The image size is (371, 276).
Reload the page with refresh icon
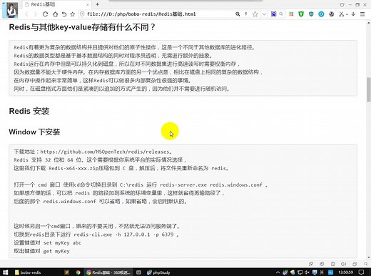click(x=45, y=14)
